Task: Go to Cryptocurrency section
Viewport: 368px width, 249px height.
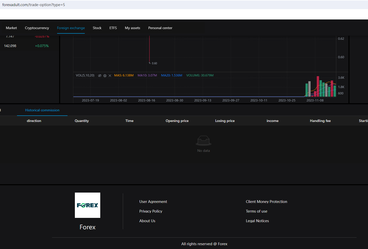Action: [x=37, y=28]
